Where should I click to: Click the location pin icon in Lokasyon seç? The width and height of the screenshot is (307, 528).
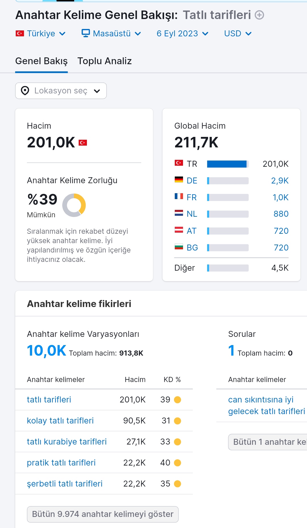pos(25,91)
